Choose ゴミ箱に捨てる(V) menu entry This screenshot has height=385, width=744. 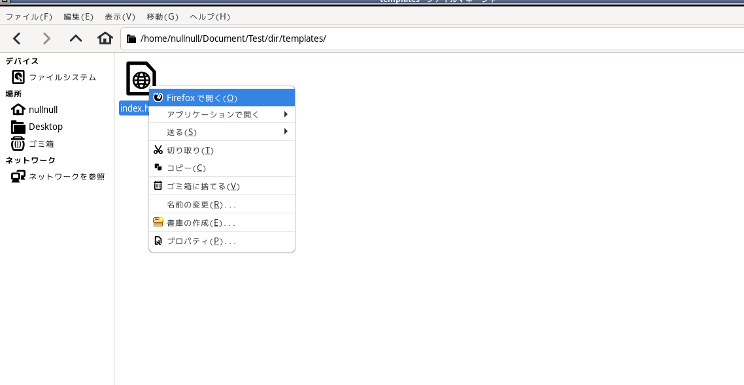[x=222, y=185]
